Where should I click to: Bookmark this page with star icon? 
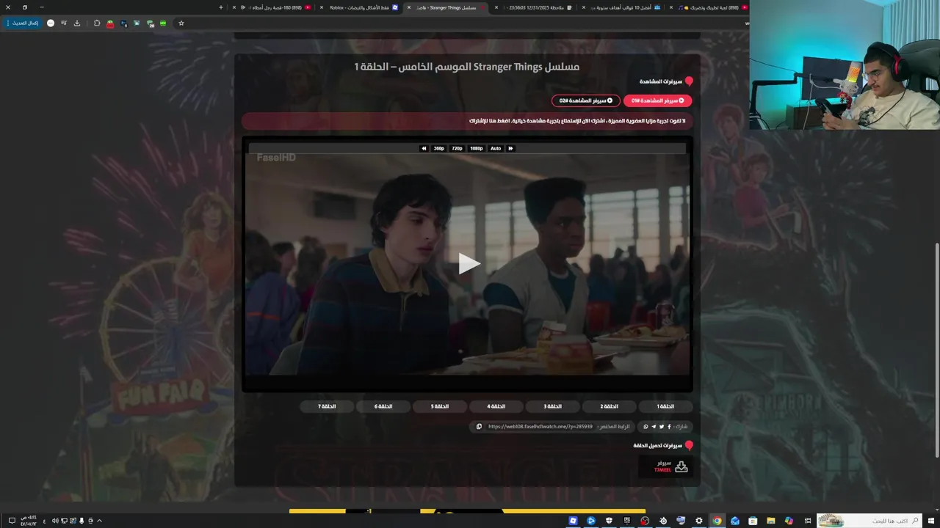pyautogui.click(x=181, y=23)
